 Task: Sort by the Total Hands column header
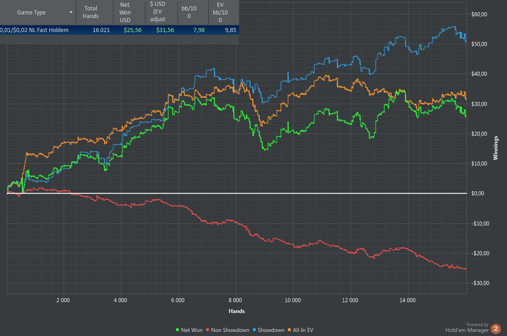point(90,12)
